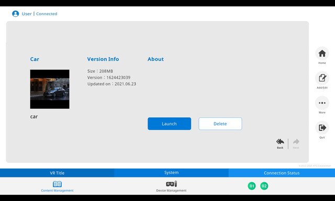
Task: Switch to the System tab
Action: 171,173
